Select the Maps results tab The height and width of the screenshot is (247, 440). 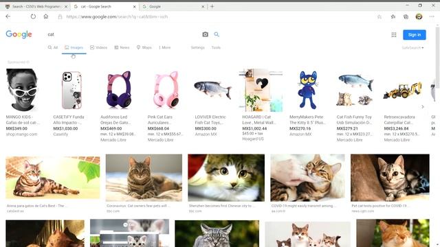144,47
